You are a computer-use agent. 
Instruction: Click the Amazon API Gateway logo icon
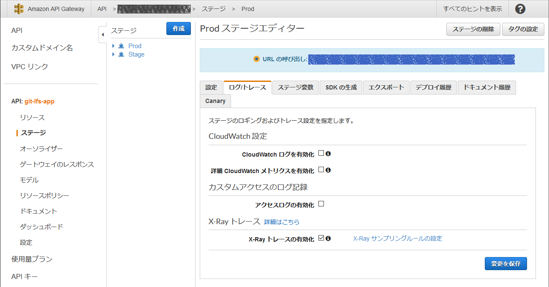(x=19, y=8)
